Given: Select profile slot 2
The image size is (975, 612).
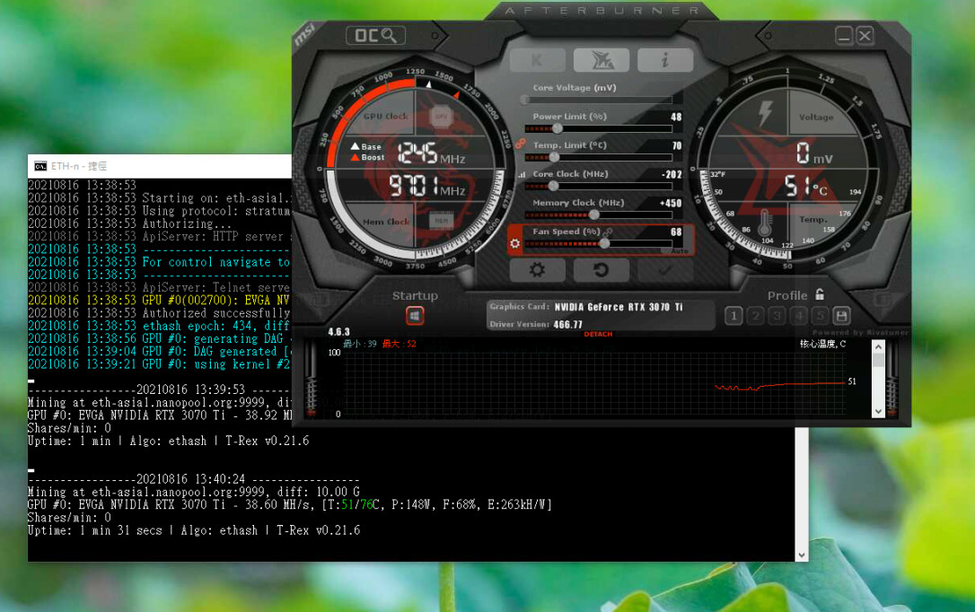Looking at the screenshot, I should point(756,316).
